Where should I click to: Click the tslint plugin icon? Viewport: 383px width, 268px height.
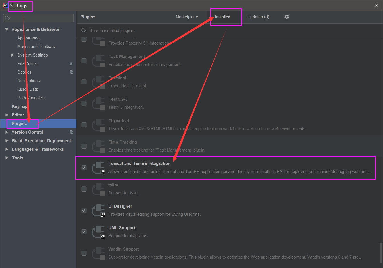[99, 189]
